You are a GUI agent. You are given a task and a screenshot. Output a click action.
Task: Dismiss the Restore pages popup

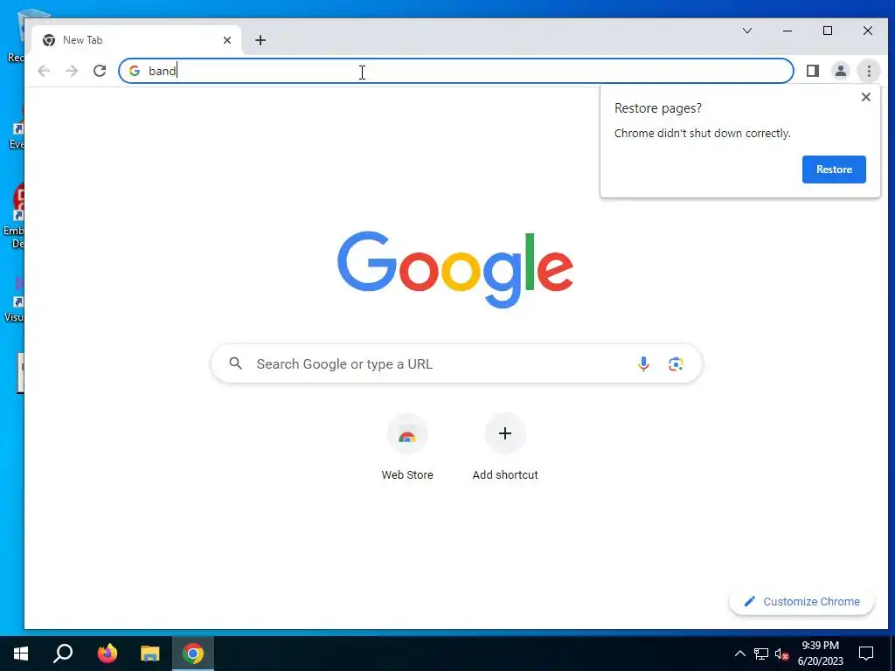click(866, 97)
